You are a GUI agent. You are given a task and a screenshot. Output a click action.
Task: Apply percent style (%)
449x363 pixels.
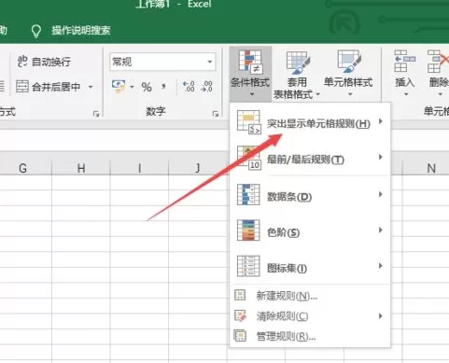tap(147, 87)
